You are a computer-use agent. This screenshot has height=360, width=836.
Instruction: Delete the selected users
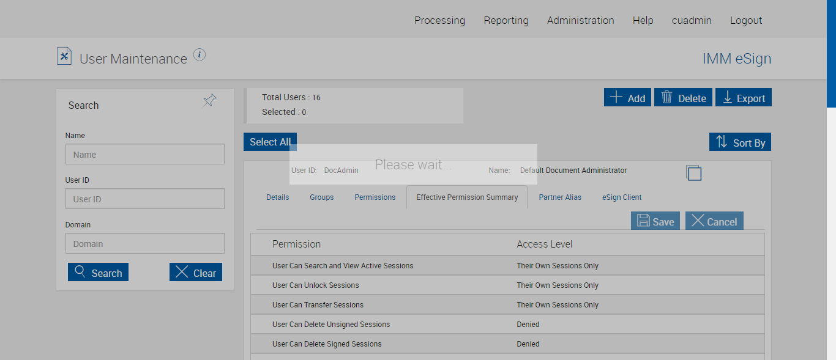(683, 98)
